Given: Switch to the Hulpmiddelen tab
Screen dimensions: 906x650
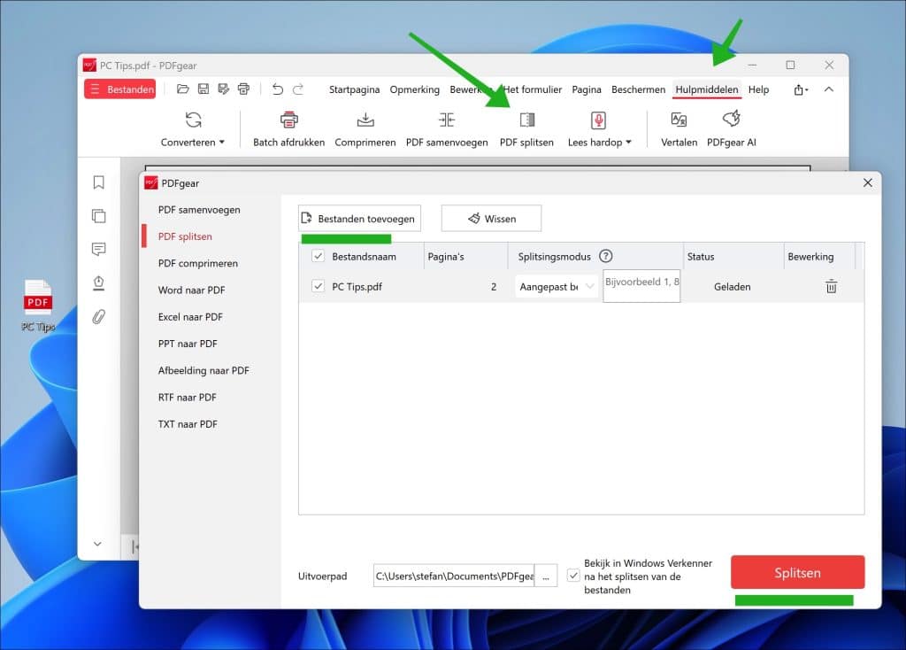Looking at the screenshot, I should (x=707, y=89).
